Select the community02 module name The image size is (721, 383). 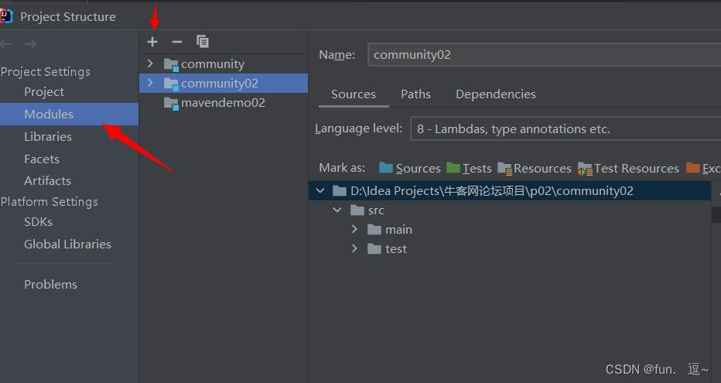pyautogui.click(x=220, y=84)
